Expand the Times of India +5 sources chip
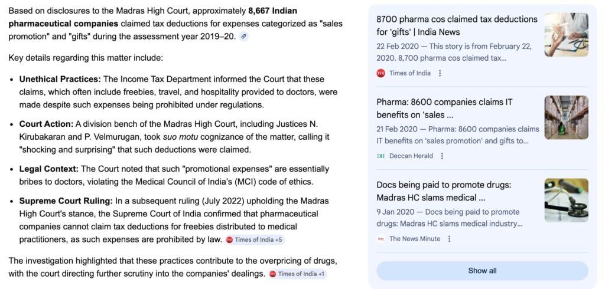The width and height of the screenshot is (605, 289). click(x=255, y=240)
